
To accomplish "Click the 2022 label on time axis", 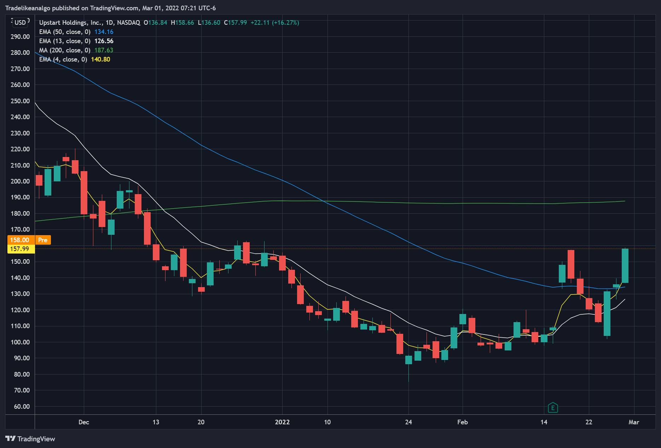I will click(282, 422).
